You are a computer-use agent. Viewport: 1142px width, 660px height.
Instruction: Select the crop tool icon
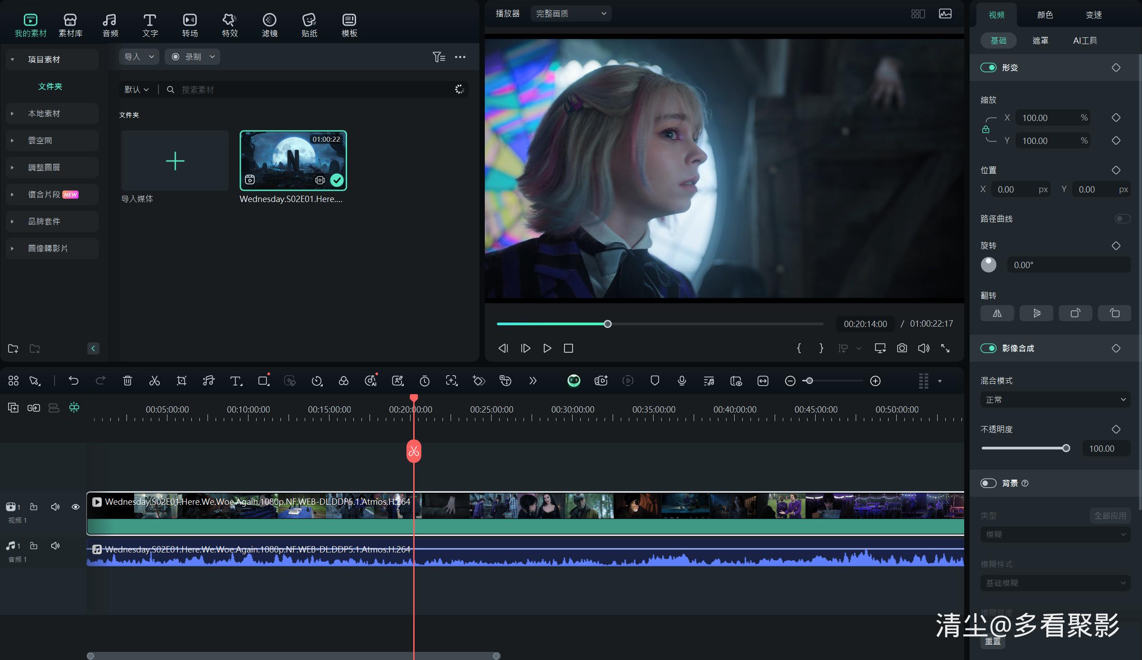point(181,381)
